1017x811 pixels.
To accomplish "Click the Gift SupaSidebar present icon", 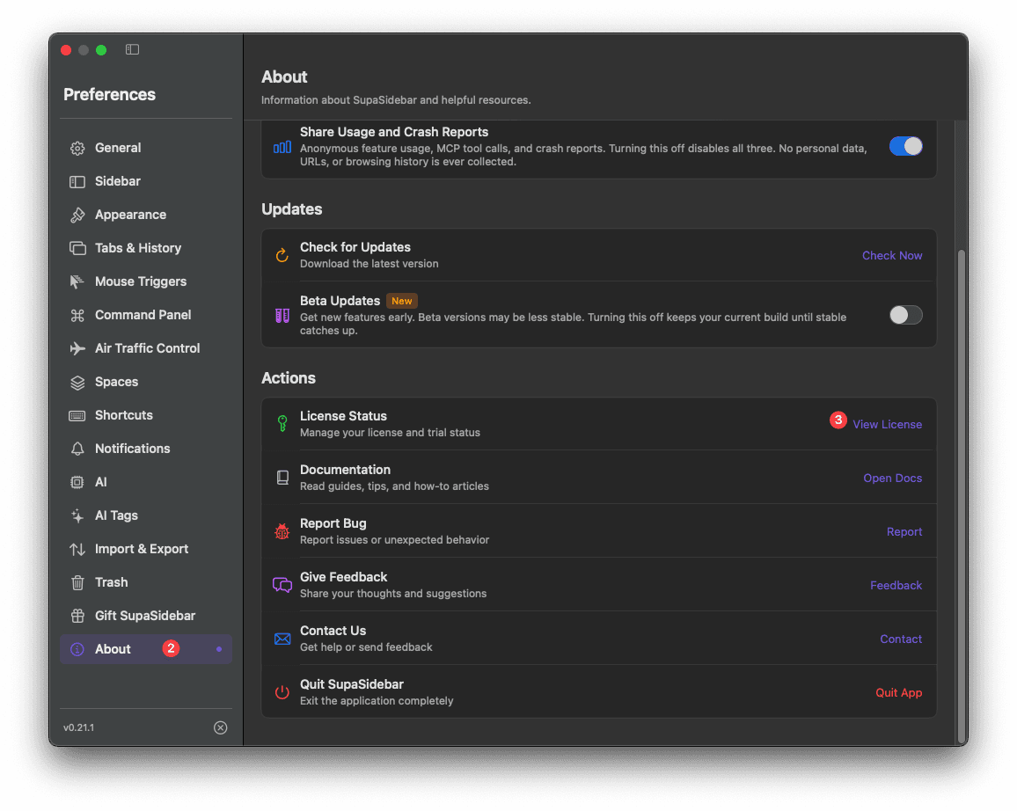I will (77, 616).
